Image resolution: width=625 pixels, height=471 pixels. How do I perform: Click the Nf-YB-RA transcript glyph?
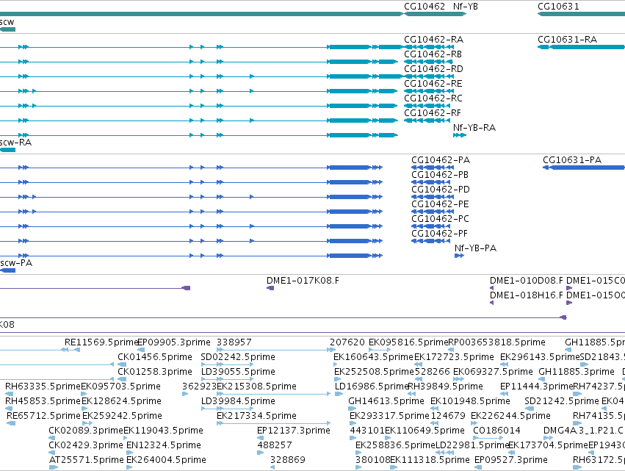(460, 135)
